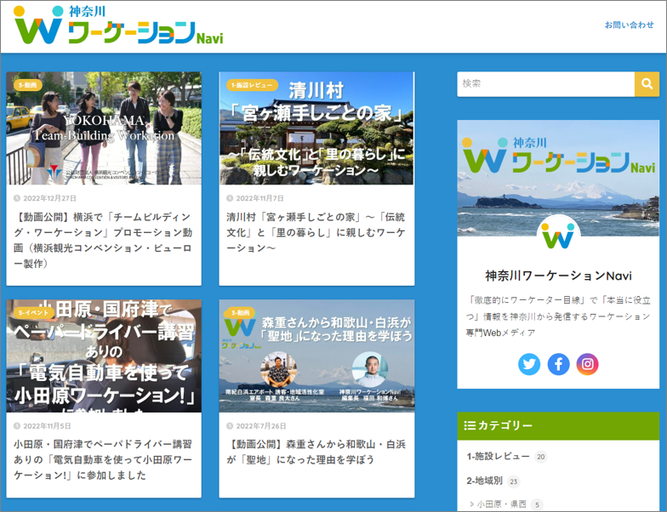Screen dimensions: 667x512
Task: Click the clock icon beside 2022年7月26日
Action: tap(230, 425)
